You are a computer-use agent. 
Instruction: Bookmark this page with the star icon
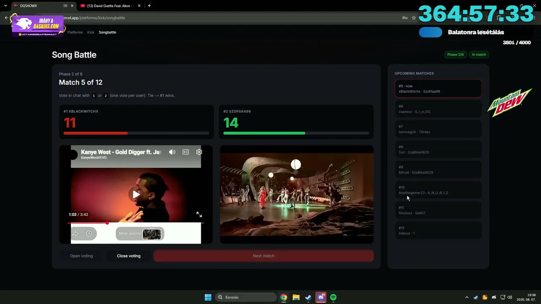click(414, 18)
